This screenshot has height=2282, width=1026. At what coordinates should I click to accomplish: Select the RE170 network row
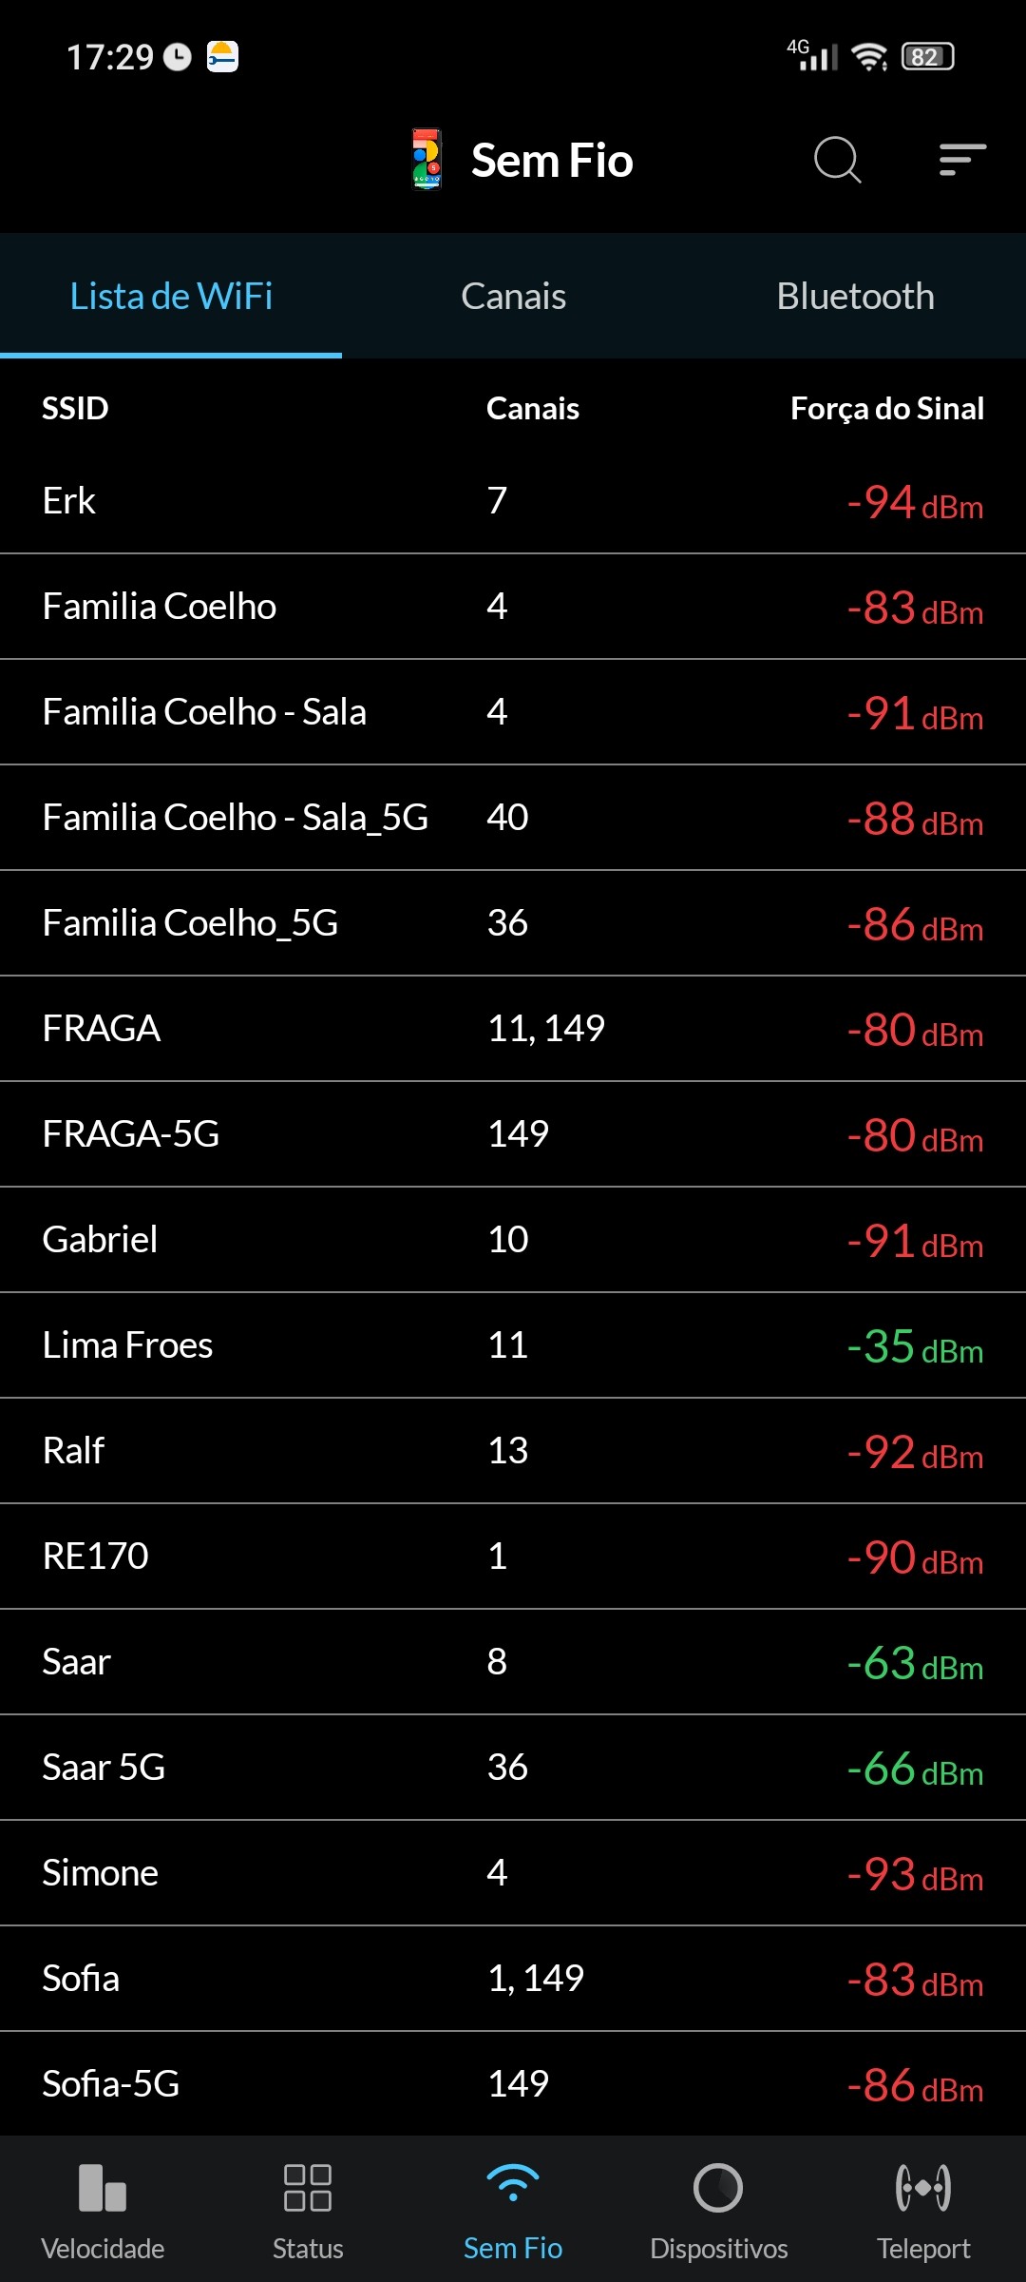pyautogui.click(x=513, y=1557)
